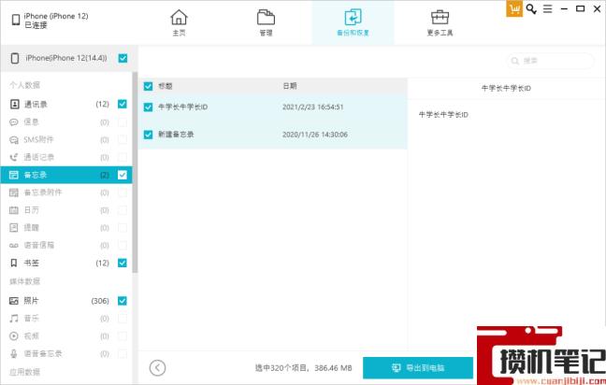Click the 提醒 reminders icon
The height and width of the screenshot is (385, 606).
tap(14, 227)
